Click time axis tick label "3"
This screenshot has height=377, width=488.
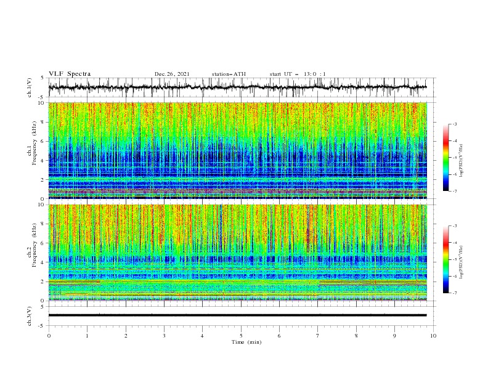click(x=164, y=336)
